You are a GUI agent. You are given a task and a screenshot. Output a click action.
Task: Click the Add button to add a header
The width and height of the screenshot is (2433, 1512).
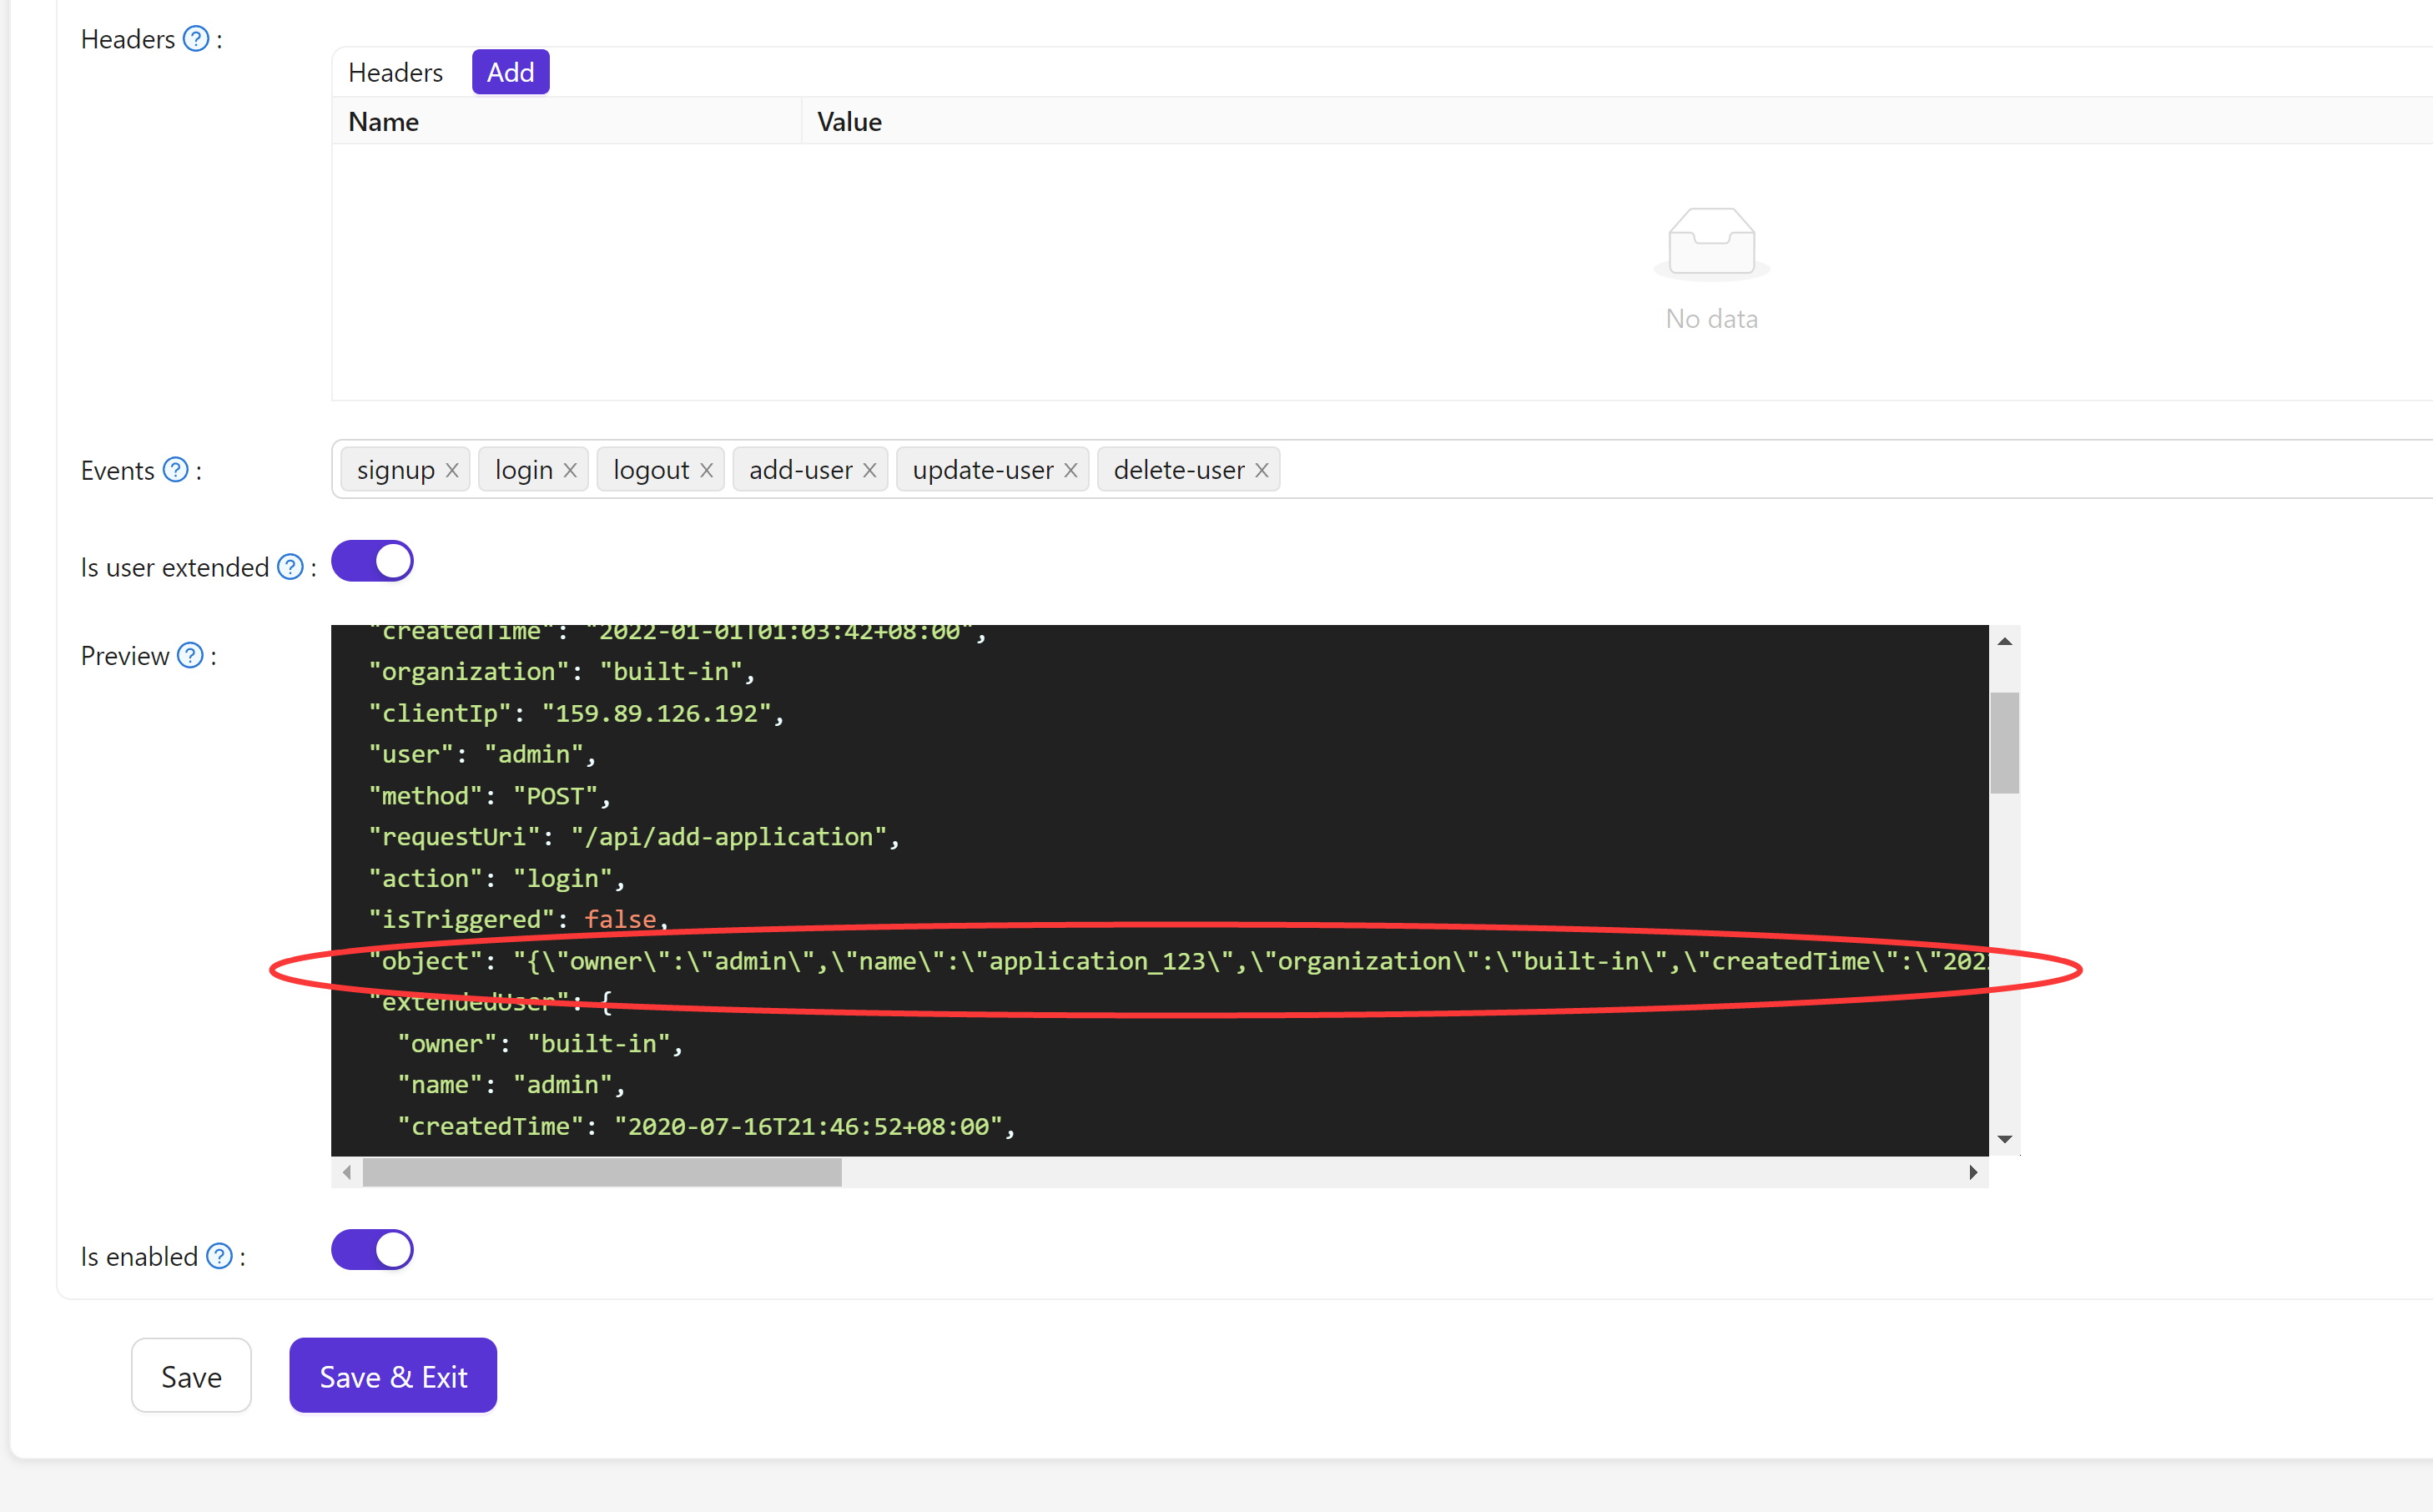(x=510, y=71)
